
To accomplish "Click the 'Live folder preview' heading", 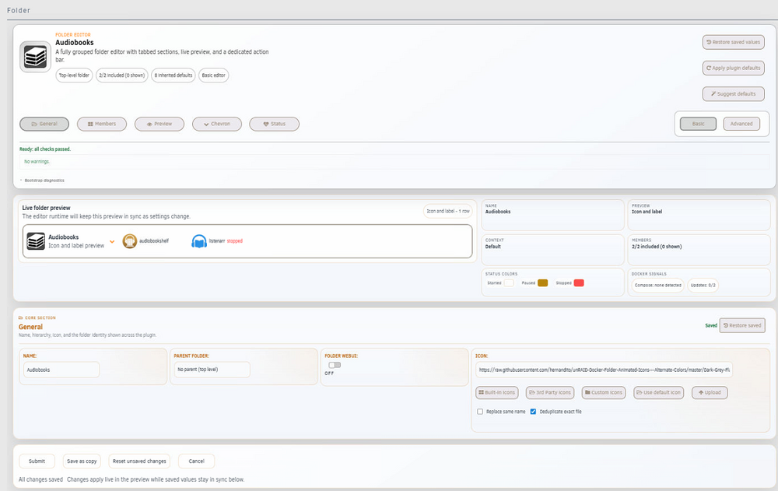I will pos(46,208).
